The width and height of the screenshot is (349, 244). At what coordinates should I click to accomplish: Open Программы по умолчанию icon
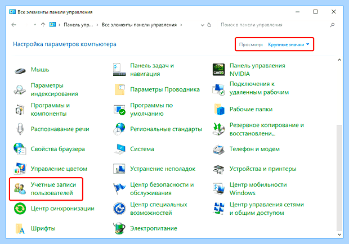pos(119,109)
